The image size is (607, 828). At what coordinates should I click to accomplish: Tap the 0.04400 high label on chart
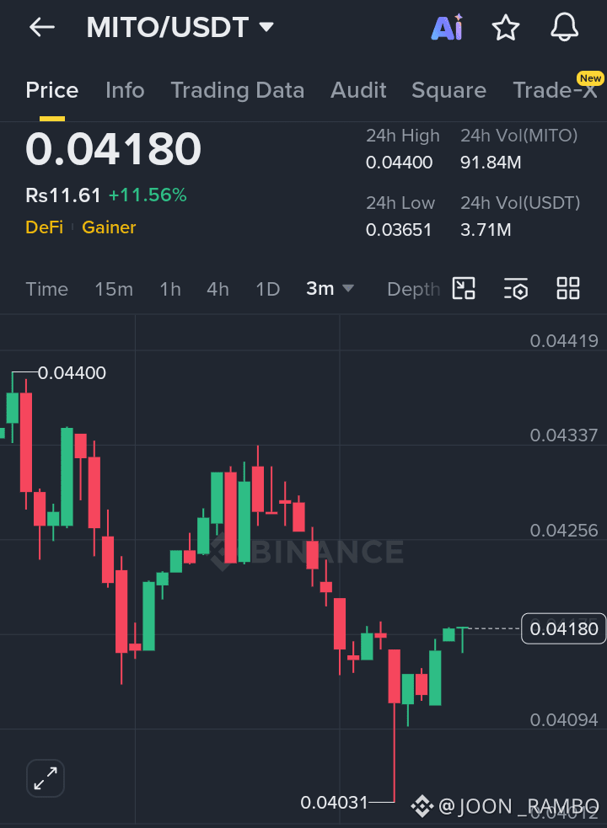point(72,373)
